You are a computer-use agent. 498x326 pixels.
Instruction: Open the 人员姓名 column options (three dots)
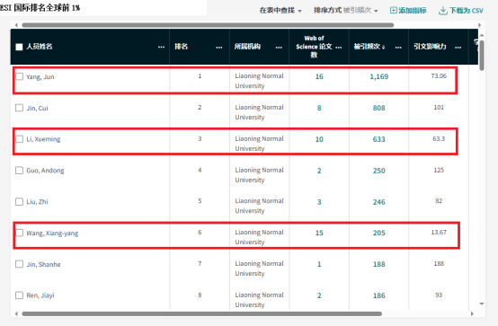coord(161,47)
